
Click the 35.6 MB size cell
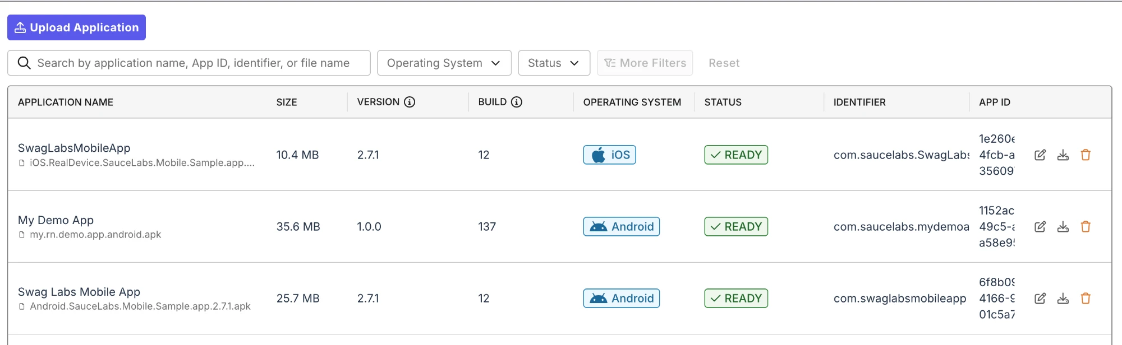pyautogui.click(x=298, y=226)
